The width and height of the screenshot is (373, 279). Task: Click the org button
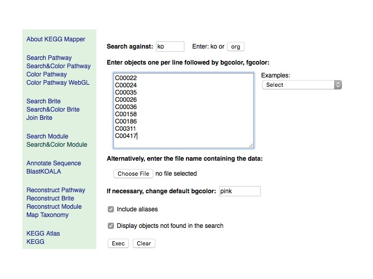(x=235, y=47)
